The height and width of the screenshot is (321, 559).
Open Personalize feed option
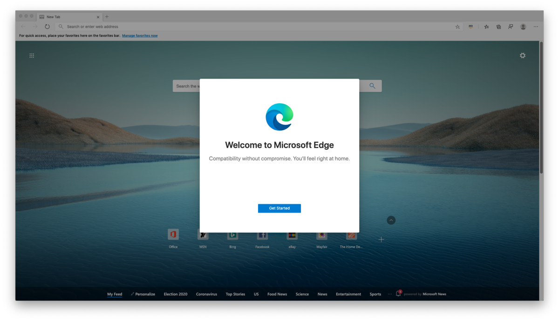click(x=143, y=294)
